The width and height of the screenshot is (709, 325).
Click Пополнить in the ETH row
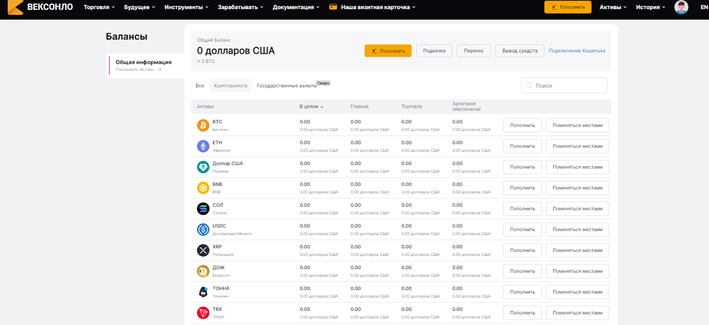pyautogui.click(x=522, y=146)
